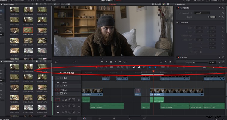
Task: Click the Opacity 100.00 value field
Action: pyautogui.click(x=212, y=17)
